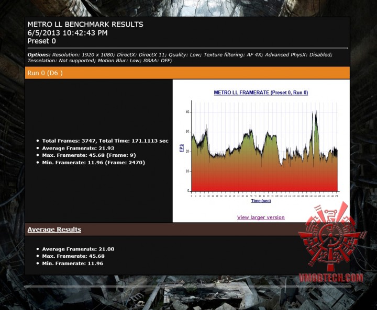
Task: Click the Run 0 (D6) orange header
Action: pos(187,73)
